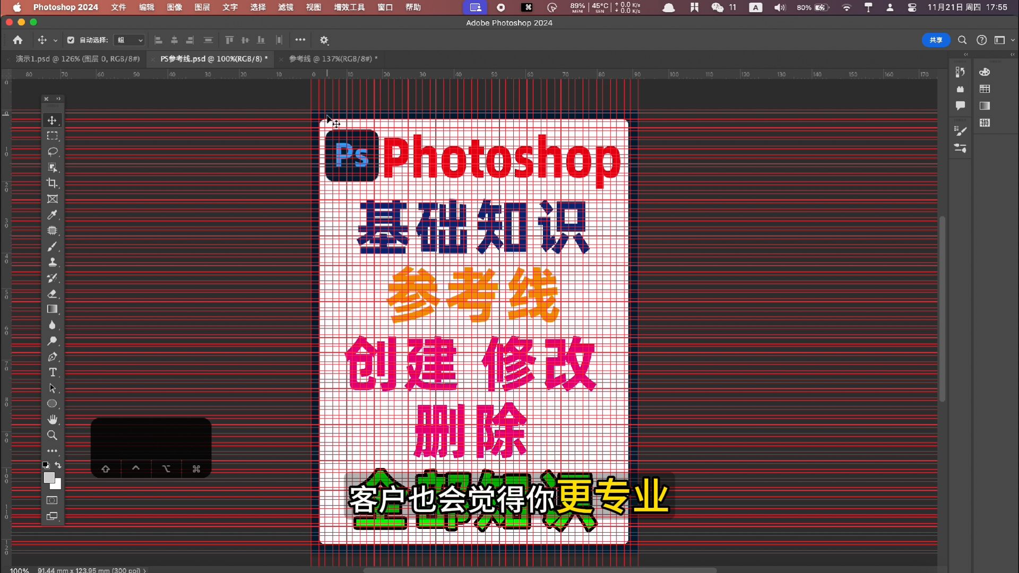The width and height of the screenshot is (1019, 573).
Task: Reset default foreground and background colors
Action: click(x=46, y=465)
